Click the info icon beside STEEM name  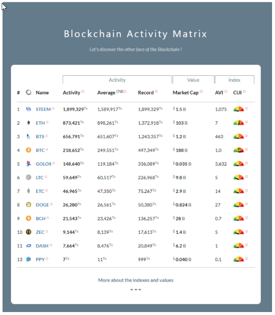53,109
